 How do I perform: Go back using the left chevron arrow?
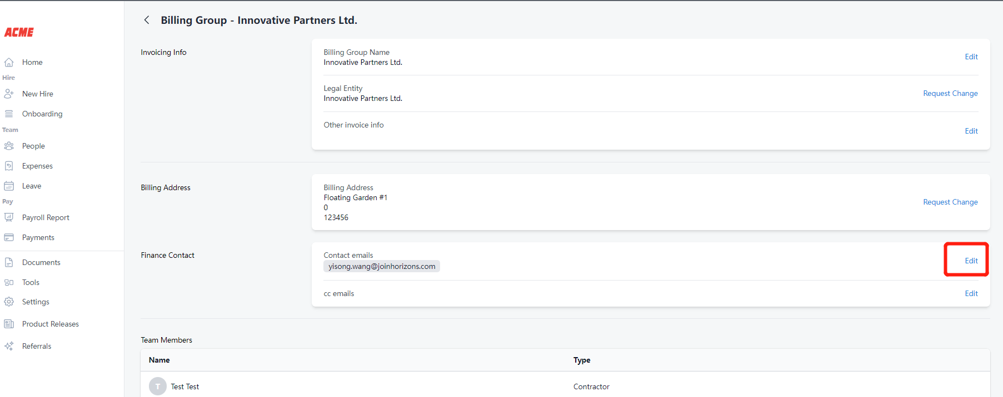click(147, 20)
